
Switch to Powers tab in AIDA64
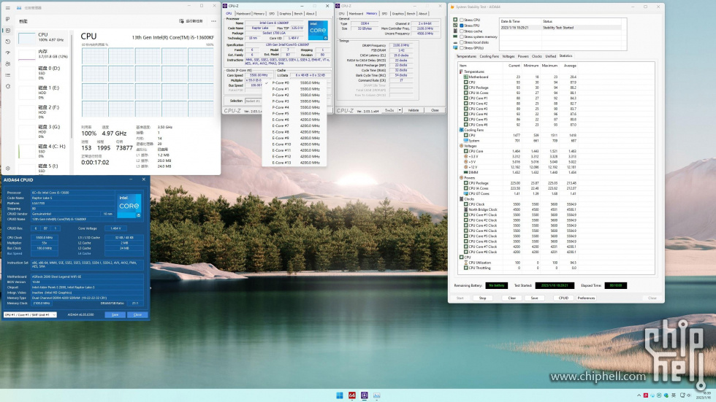coord(523,56)
